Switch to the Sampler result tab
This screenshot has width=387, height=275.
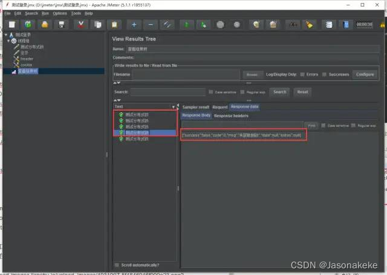[196, 107]
